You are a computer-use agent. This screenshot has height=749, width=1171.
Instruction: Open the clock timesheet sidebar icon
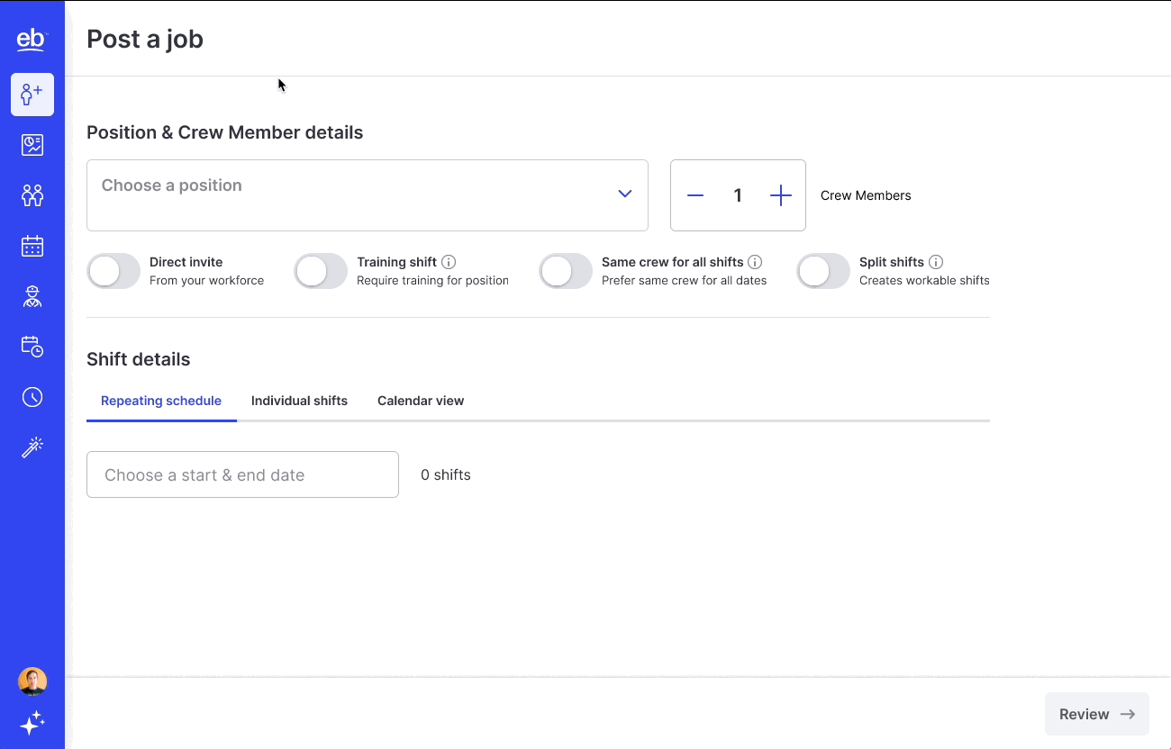[32, 397]
